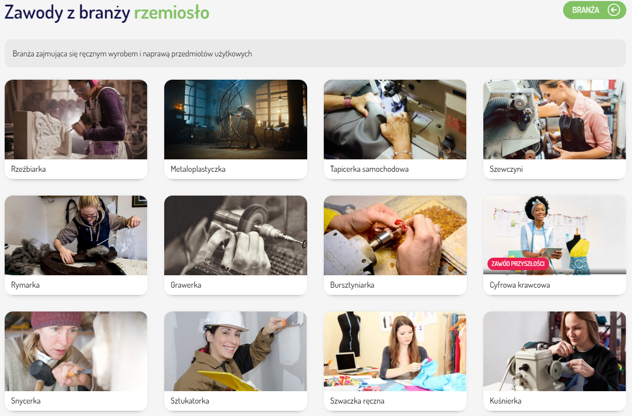Image resolution: width=632 pixels, height=416 pixels.
Task: Open the Rymarka profession picture
Action: pyautogui.click(x=76, y=235)
